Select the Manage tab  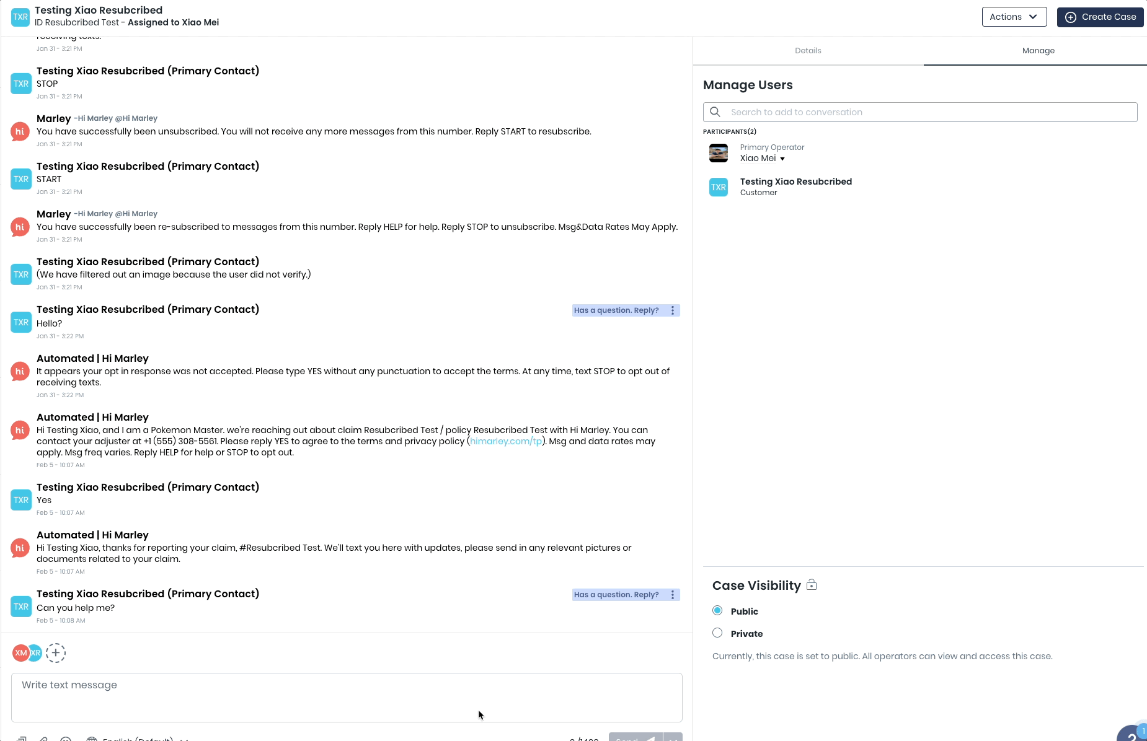point(1038,51)
